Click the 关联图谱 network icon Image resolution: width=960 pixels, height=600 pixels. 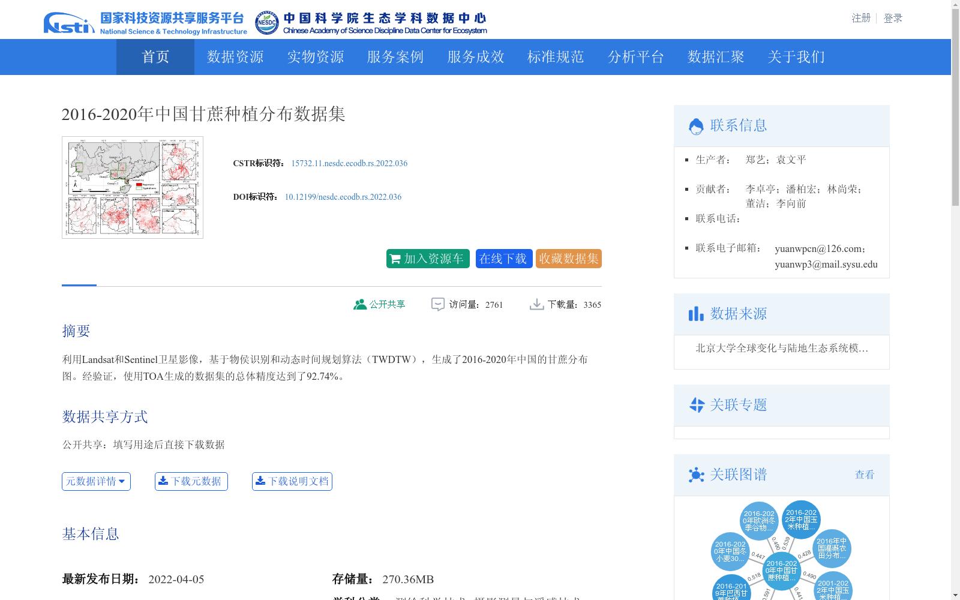point(696,475)
